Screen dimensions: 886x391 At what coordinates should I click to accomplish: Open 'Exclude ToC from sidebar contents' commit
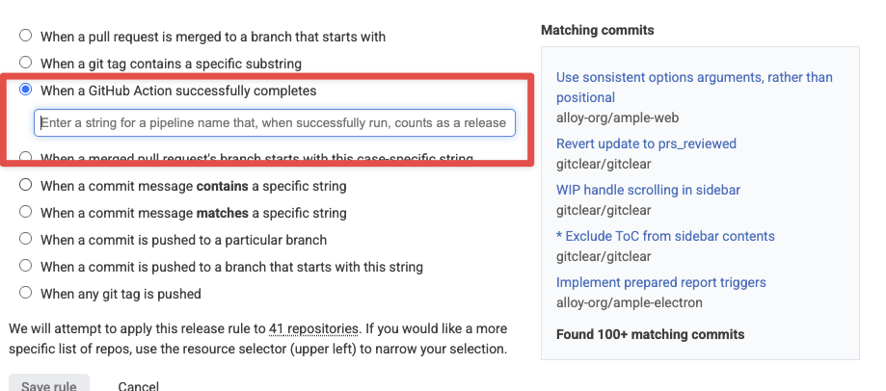(x=665, y=236)
